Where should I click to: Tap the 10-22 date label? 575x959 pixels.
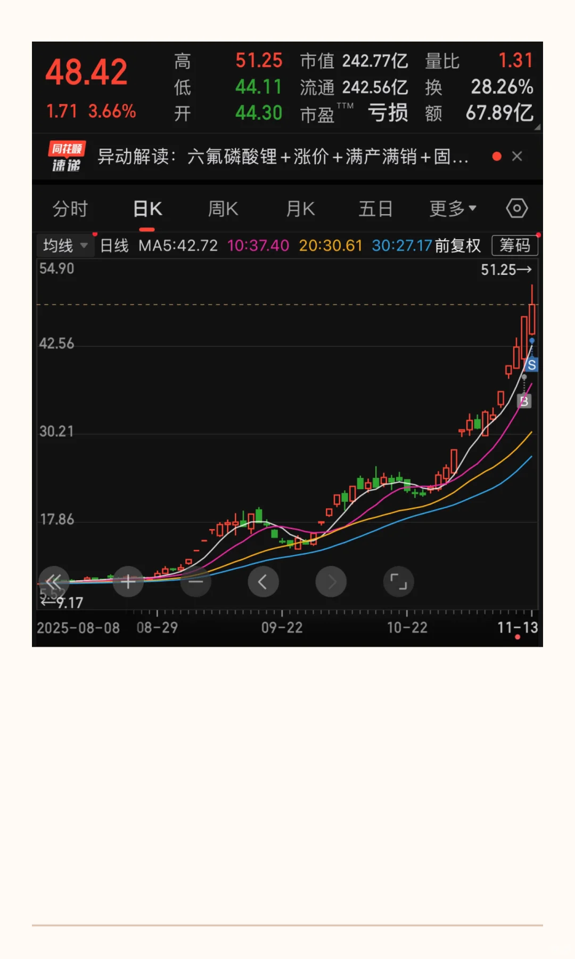[407, 628]
